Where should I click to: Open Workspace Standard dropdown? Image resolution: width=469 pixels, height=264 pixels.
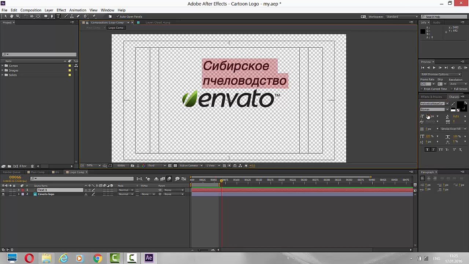coord(402,16)
